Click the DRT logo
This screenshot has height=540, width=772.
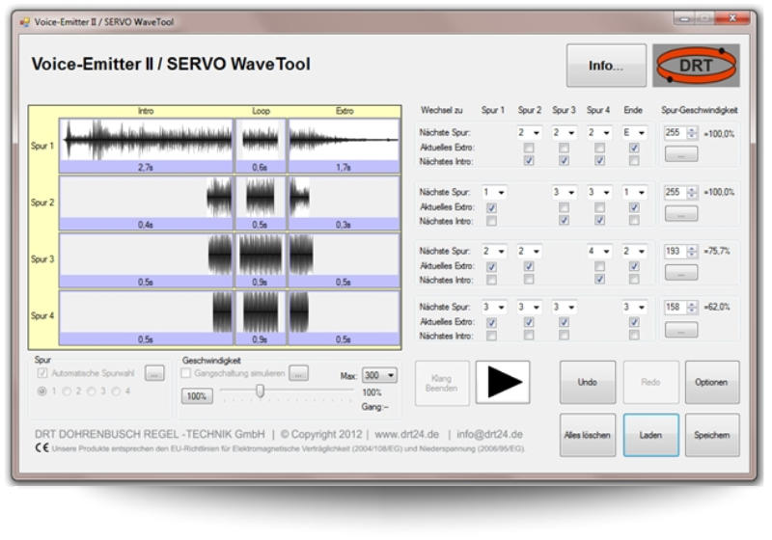[696, 66]
